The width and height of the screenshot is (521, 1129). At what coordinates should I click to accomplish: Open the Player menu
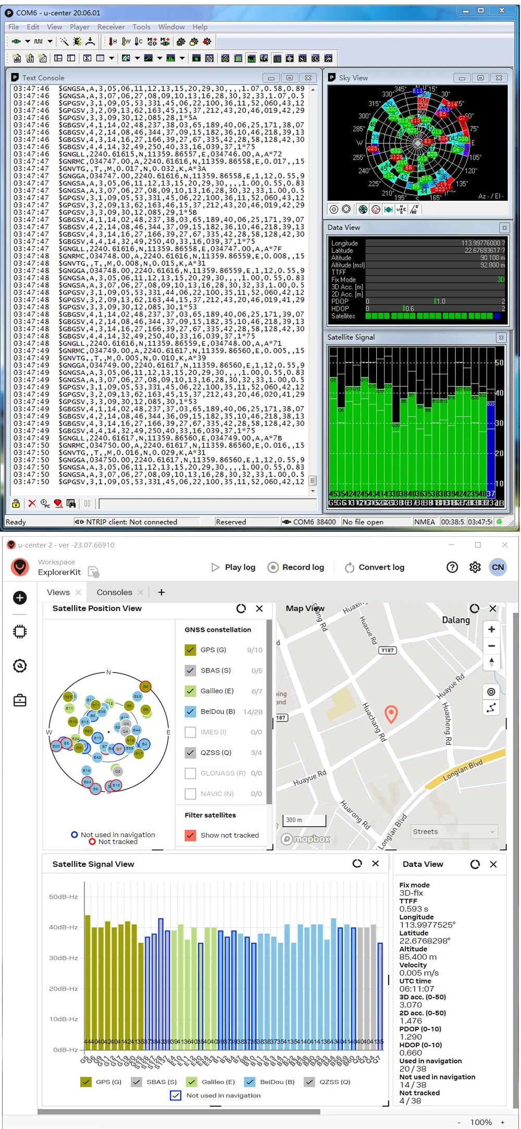[80, 27]
